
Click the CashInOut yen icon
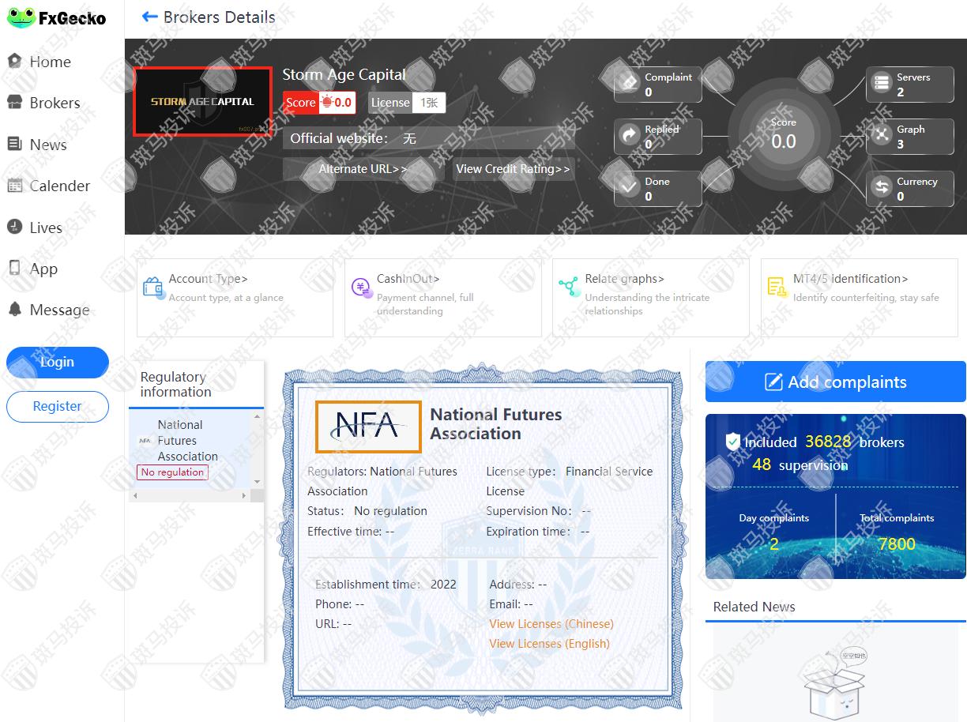click(x=361, y=288)
